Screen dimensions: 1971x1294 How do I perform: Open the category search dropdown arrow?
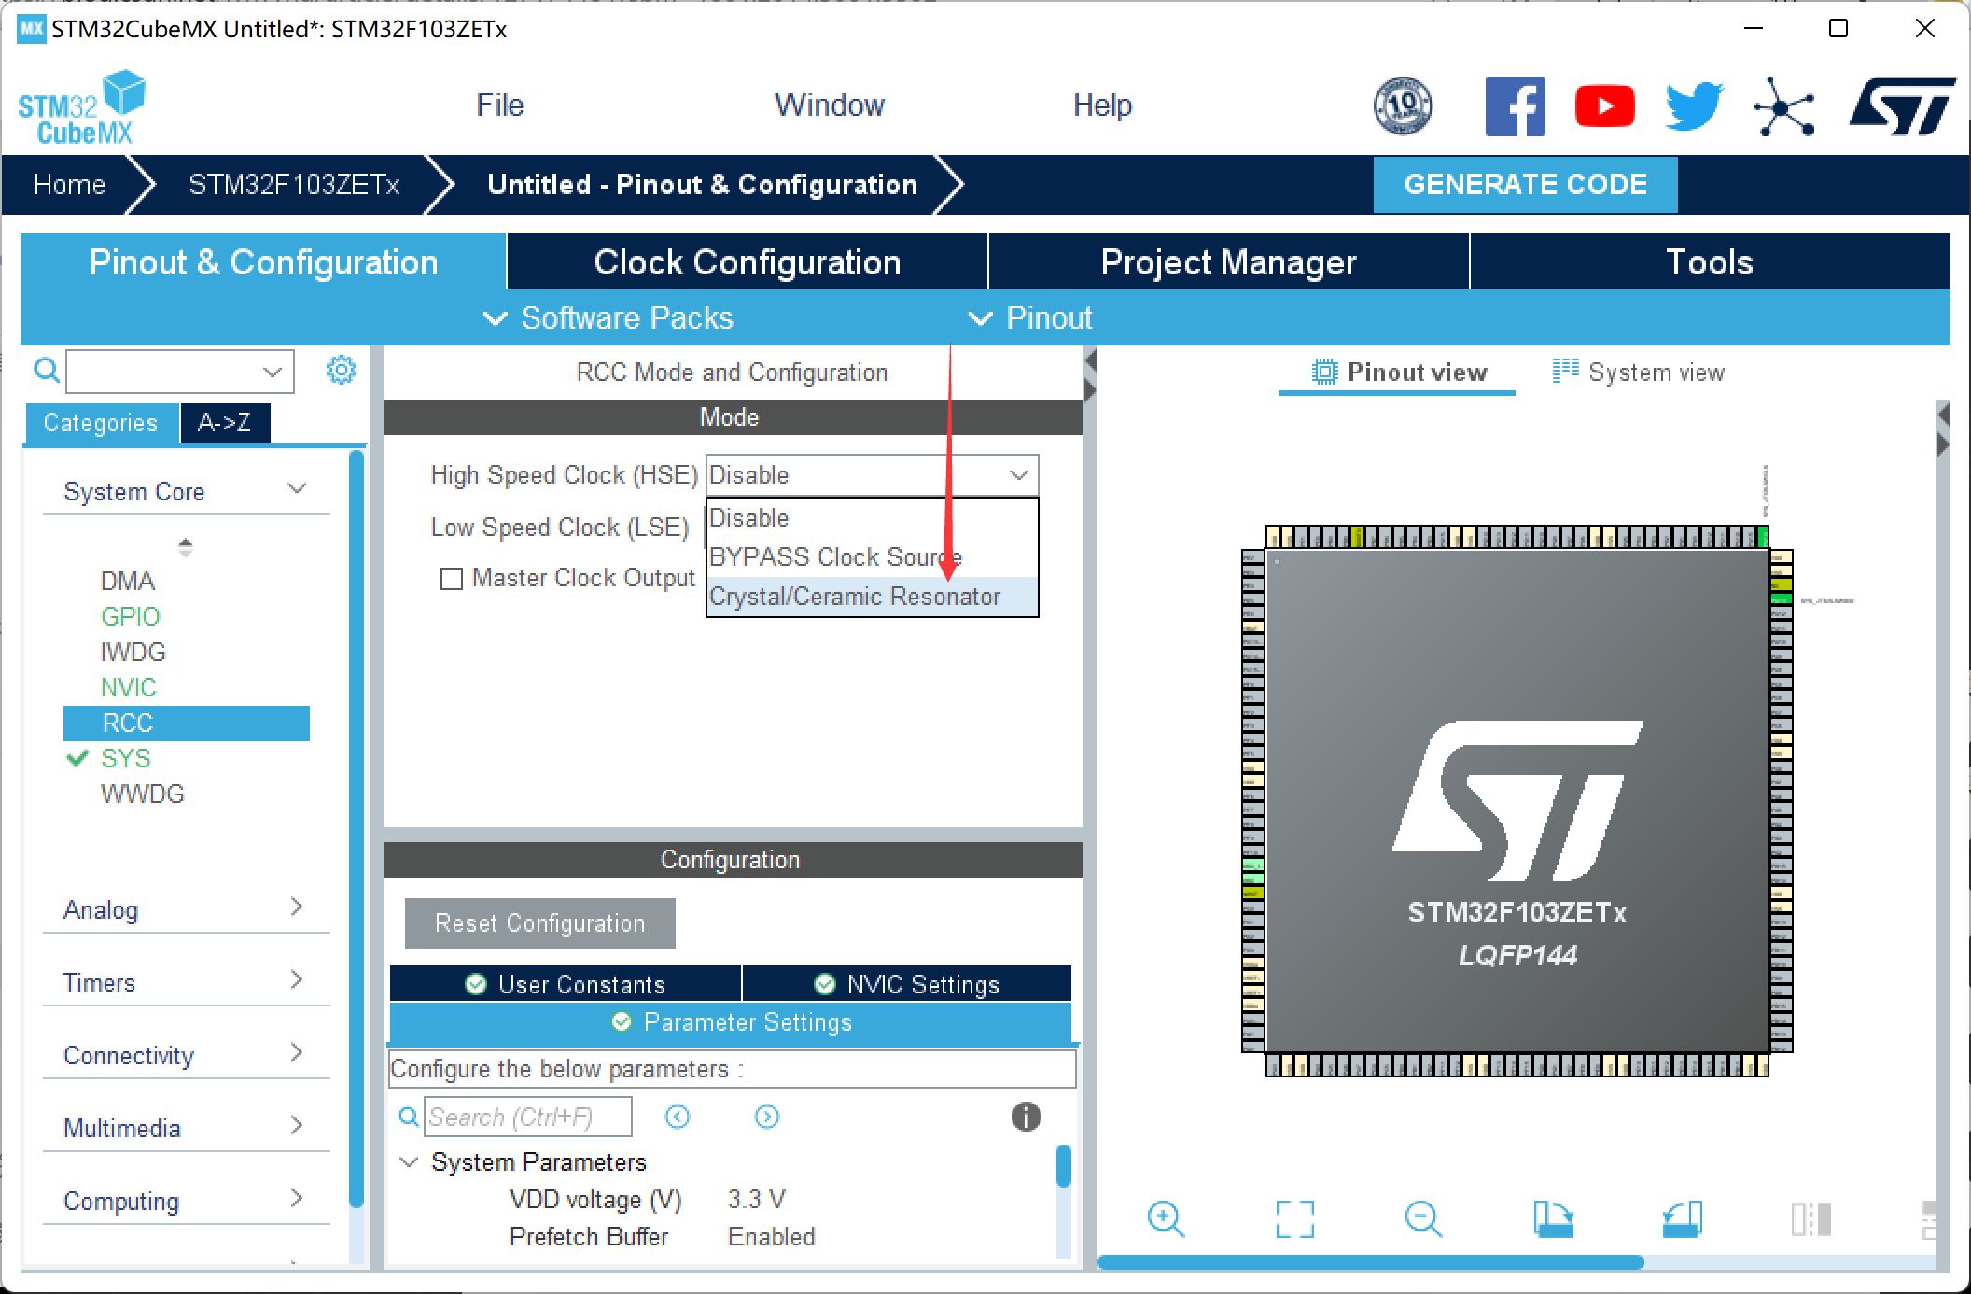pos(273,372)
